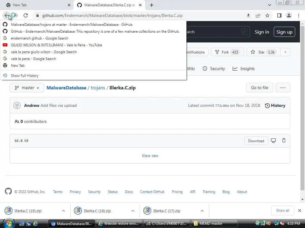Pick the vale la pena - Google Search entry
Image resolution: width=305 pixels, height=228 pixels.
pos(93,58)
